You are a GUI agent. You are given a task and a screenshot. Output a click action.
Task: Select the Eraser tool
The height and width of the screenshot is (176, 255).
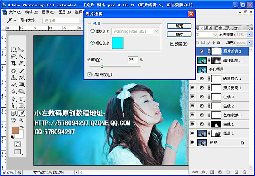pyautogui.click(x=13, y=85)
